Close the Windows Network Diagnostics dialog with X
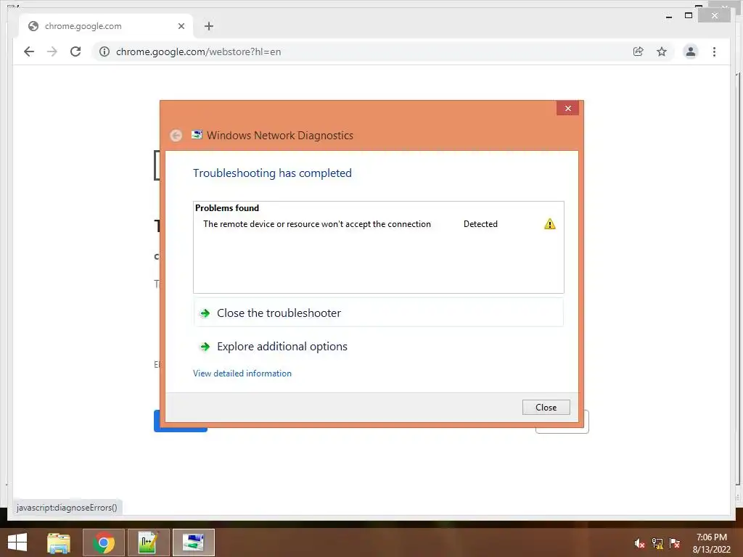Screen dimensions: 743x557 coord(567,109)
